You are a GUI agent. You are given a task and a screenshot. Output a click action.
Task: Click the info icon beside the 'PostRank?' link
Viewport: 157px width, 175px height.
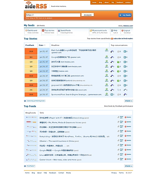(25, 166)
